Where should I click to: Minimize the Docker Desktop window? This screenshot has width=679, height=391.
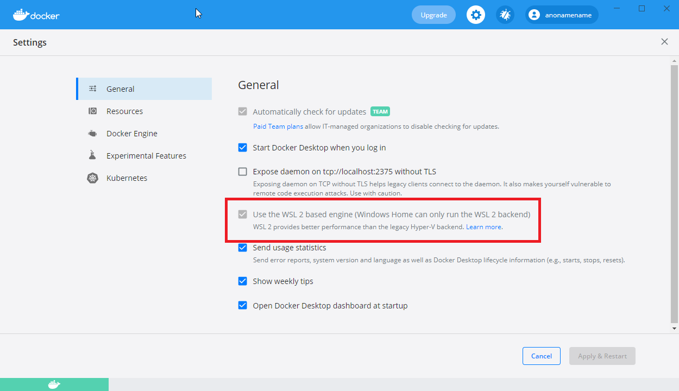617,8
